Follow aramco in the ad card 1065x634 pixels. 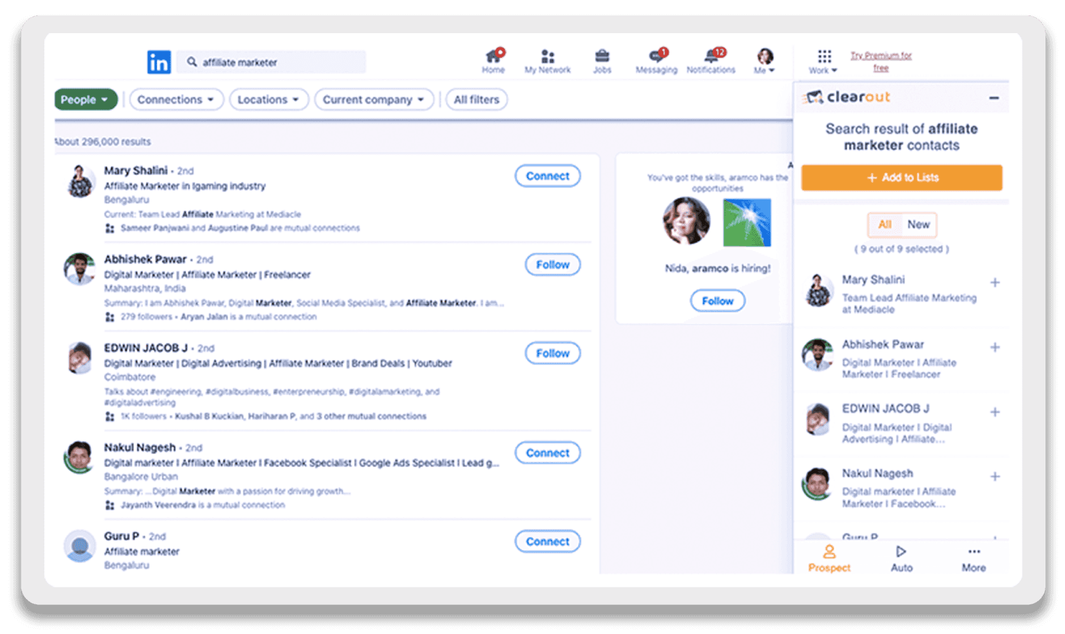click(x=717, y=301)
